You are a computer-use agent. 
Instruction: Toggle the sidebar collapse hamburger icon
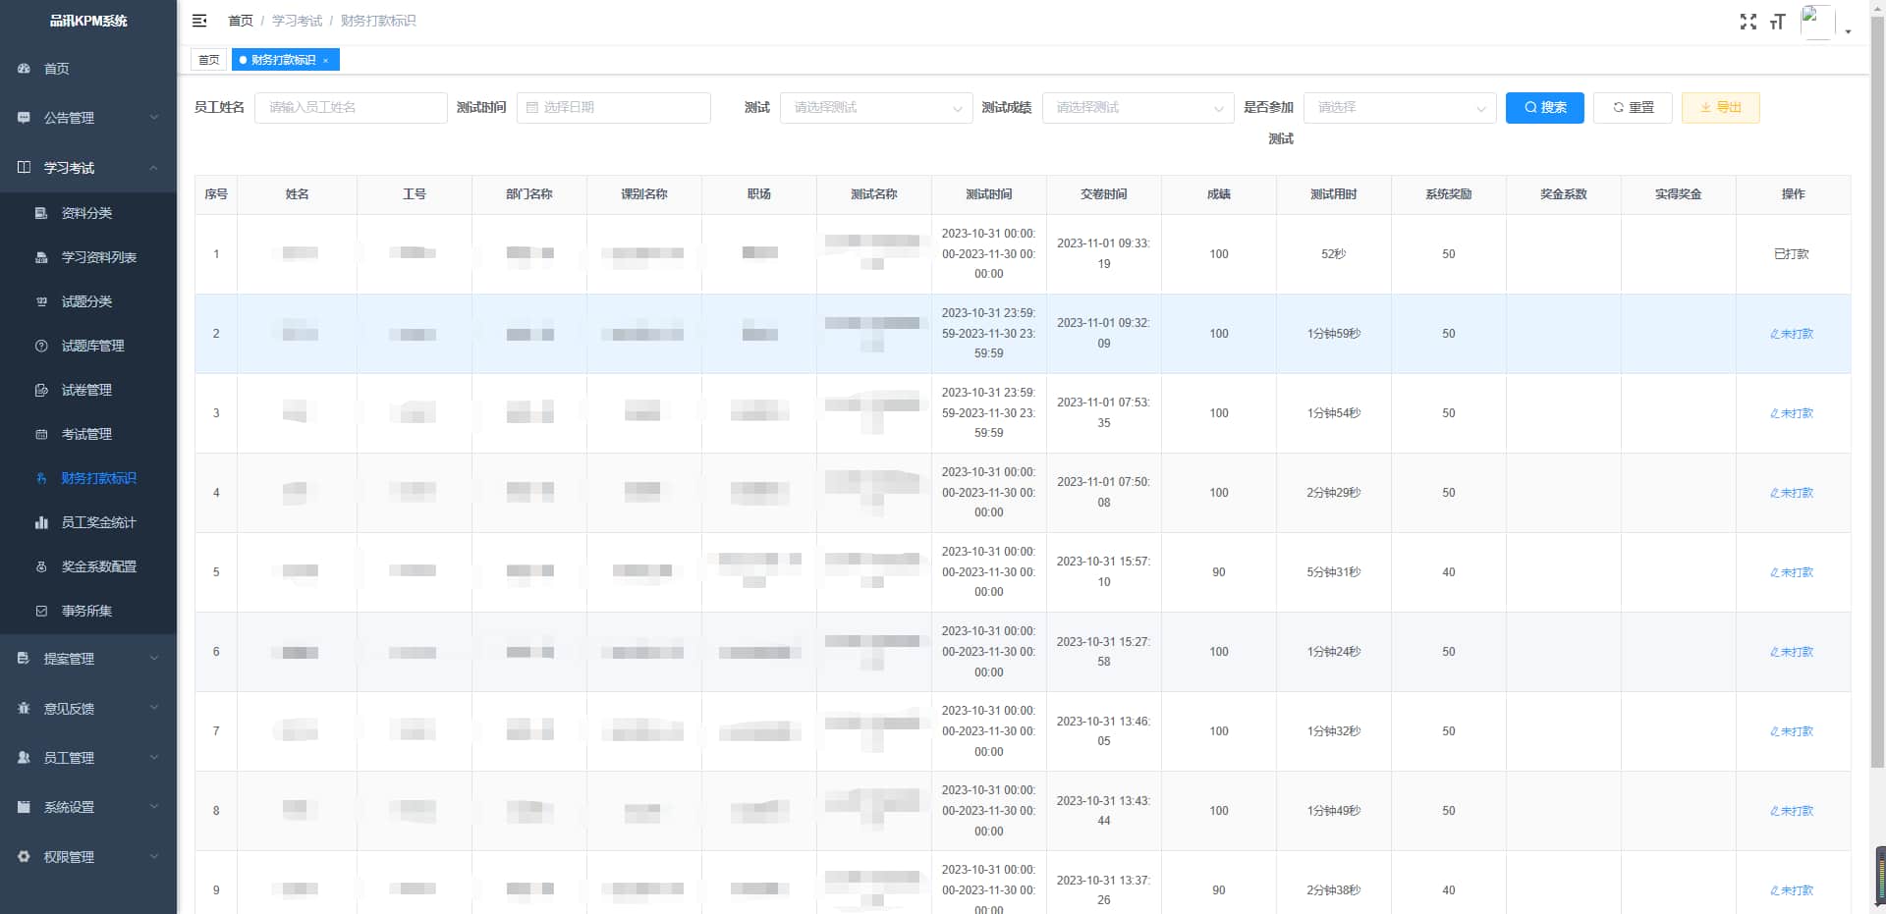199,21
